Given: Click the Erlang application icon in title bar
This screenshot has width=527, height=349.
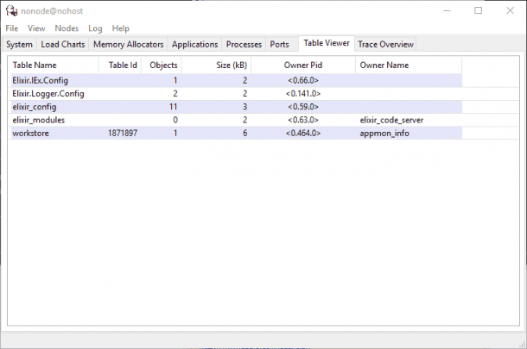Looking at the screenshot, I should click(x=11, y=11).
